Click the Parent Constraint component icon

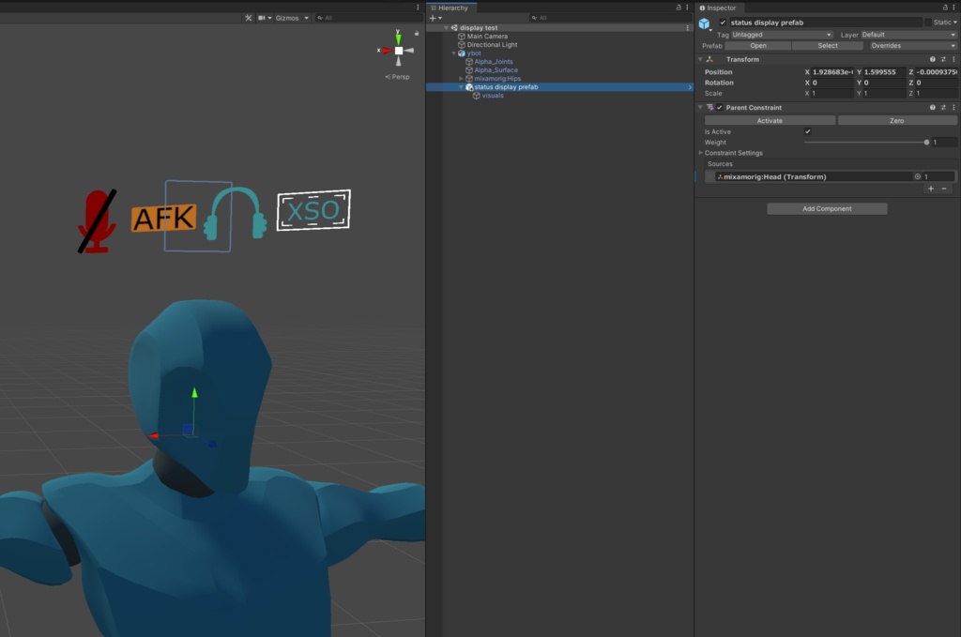[x=709, y=107]
